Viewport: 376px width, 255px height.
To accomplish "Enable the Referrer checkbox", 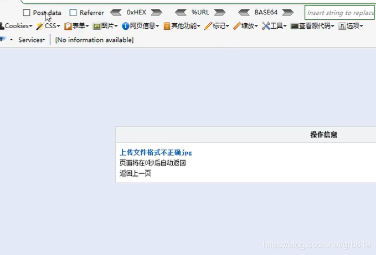I will [73, 13].
